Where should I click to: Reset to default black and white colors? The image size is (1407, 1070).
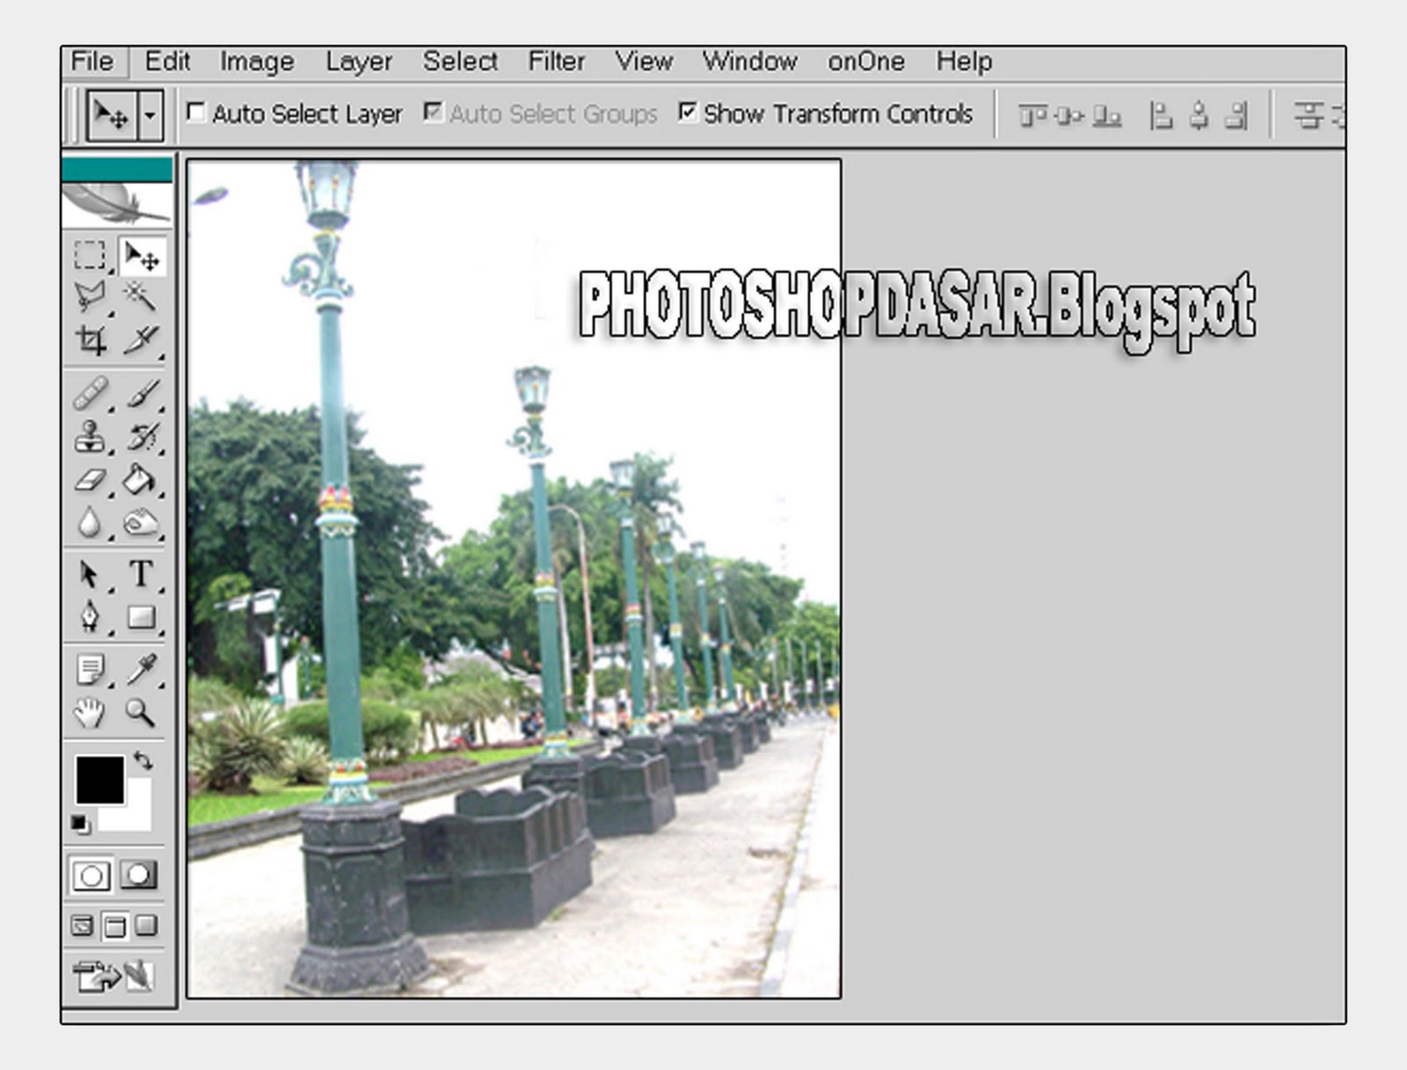pyautogui.click(x=80, y=825)
